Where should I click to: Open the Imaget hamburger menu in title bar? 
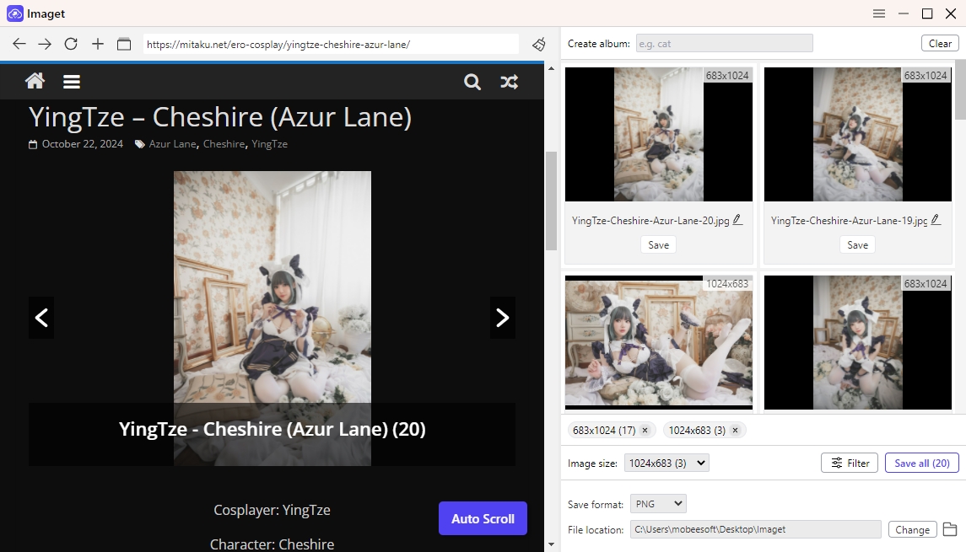[x=879, y=13]
